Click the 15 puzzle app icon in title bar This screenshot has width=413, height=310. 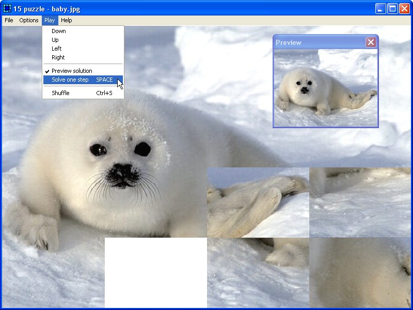(x=7, y=9)
